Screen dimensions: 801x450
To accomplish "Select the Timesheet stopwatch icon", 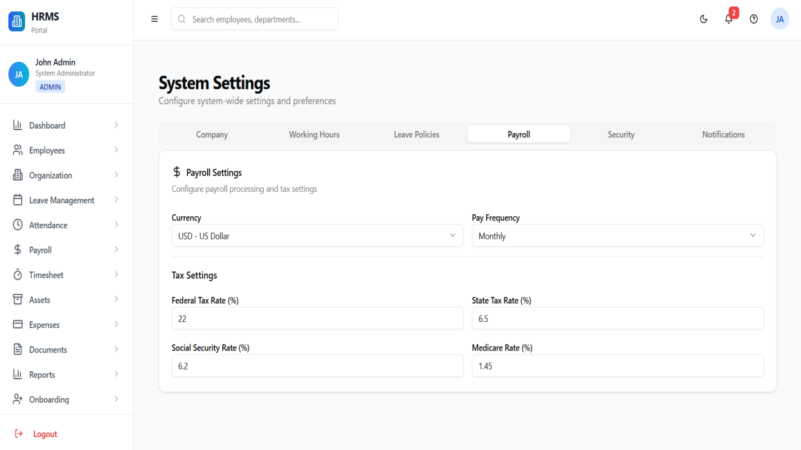I will tap(18, 275).
